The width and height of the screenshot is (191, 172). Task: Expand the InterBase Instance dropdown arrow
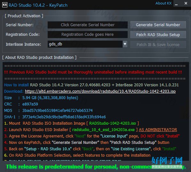pos(125,44)
